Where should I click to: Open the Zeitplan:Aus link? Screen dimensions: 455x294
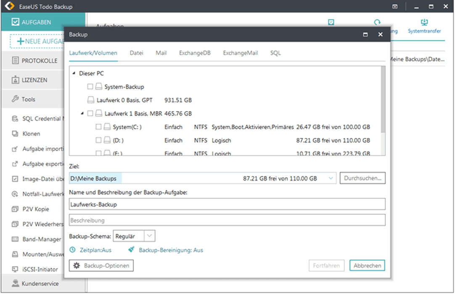(x=95, y=250)
